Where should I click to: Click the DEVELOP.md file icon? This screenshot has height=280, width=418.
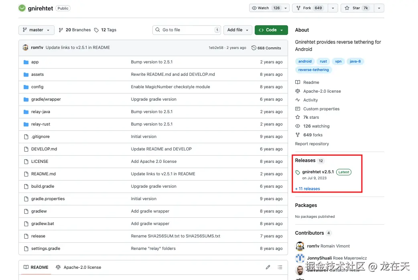coord(26,149)
